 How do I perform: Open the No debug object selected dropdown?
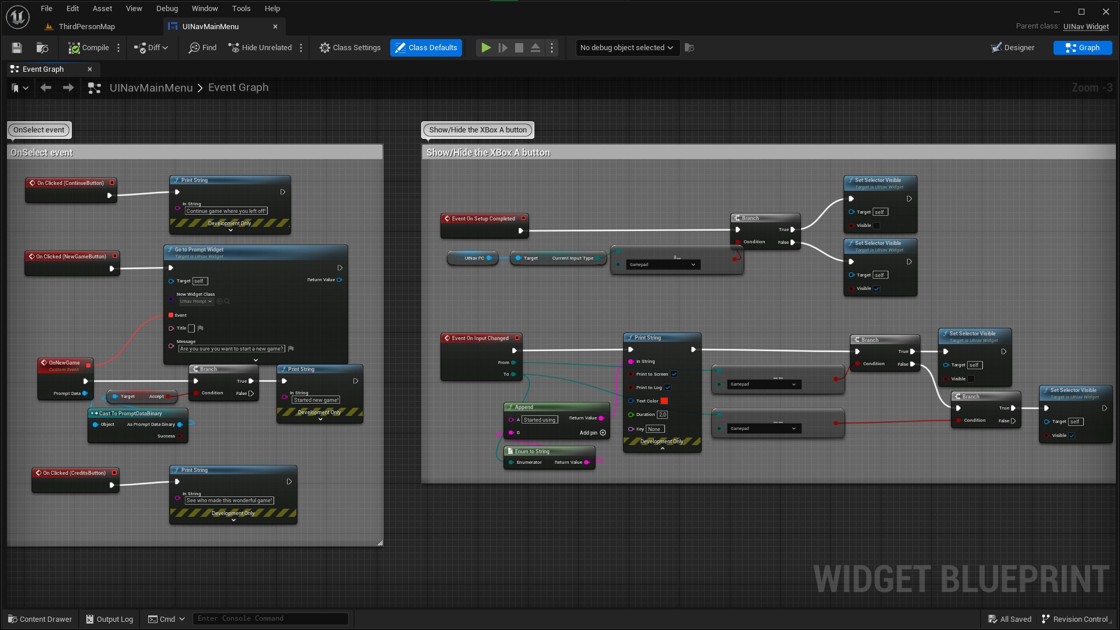coord(626,47)
